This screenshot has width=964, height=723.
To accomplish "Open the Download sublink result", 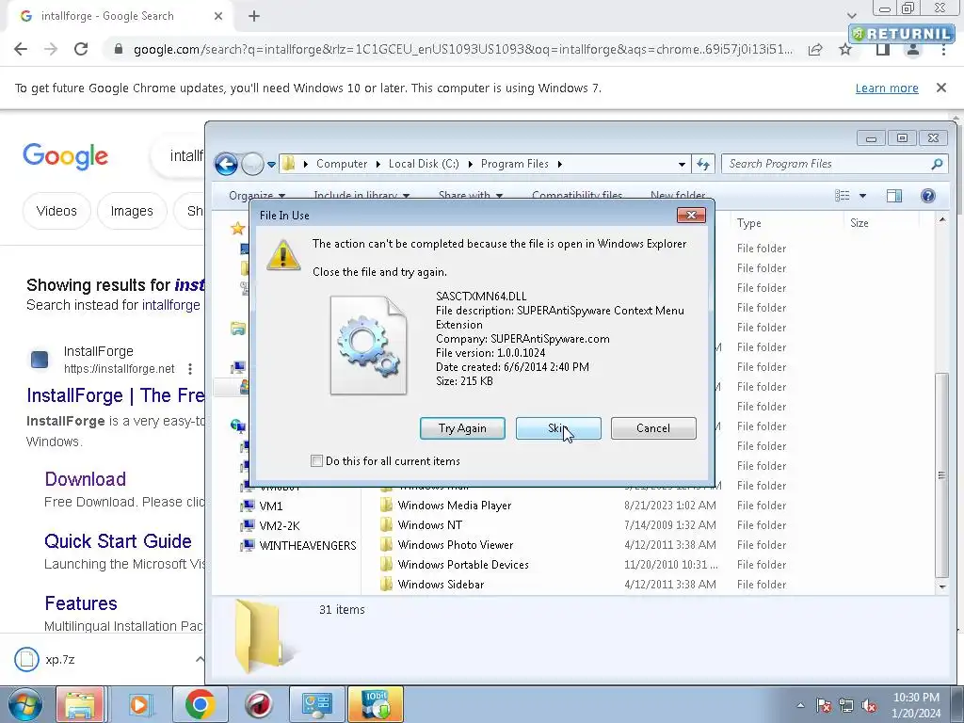I will pos(86,479).
